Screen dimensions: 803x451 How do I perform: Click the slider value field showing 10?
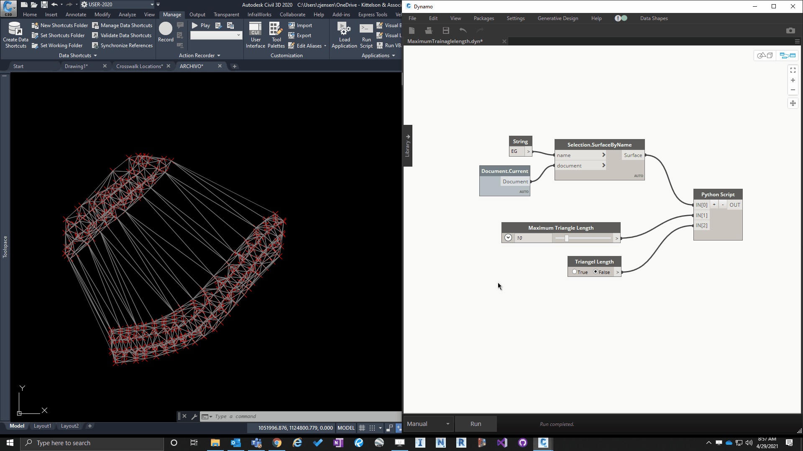point(533,238)
